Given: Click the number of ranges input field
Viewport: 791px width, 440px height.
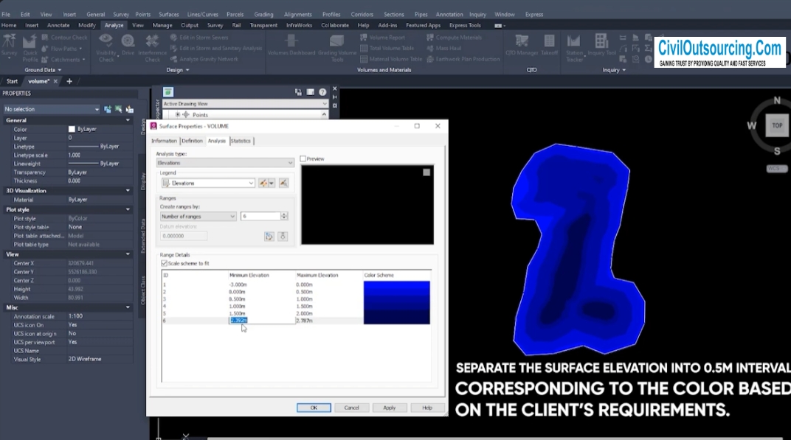Looking at the screenshot, I should [260, 216].
